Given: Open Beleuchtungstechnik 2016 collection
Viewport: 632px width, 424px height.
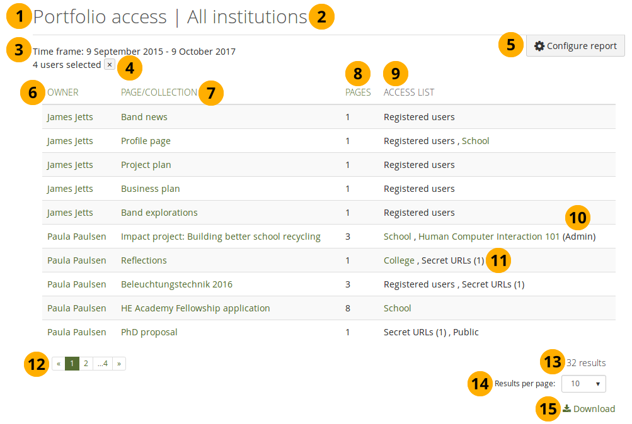Looking at the screenshot, I should [176, 284].
